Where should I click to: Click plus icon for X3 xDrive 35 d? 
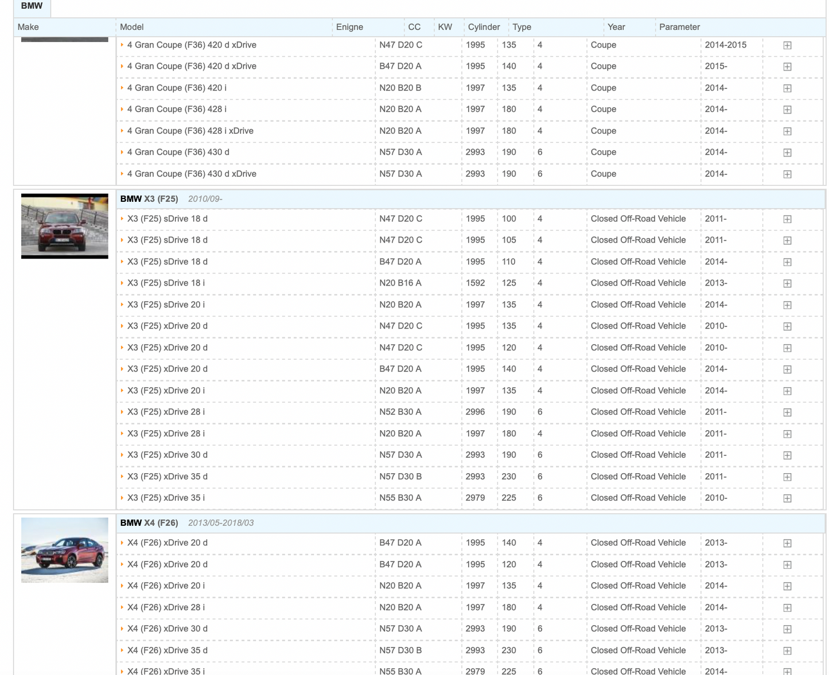click(787, 477)
